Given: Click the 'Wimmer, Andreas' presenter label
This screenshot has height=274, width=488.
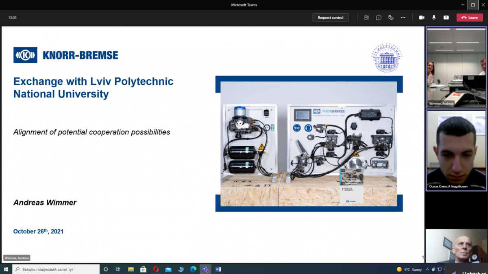Looking at the screenshot, I should 17,258.
